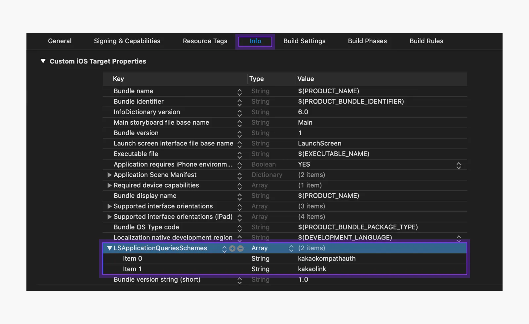Click the minus icon on LSApplicationQueriesSchemes row
Image resolution: width=529 pixels, height=324 pixels.
pyautogui.click(x=240, y=248)
